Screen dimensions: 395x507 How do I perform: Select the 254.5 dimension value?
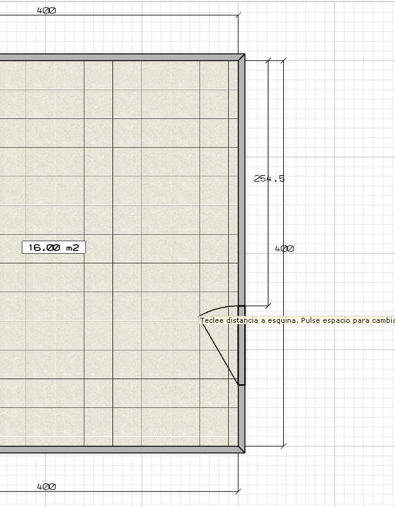pyautogui.click(x=269, y=178)
